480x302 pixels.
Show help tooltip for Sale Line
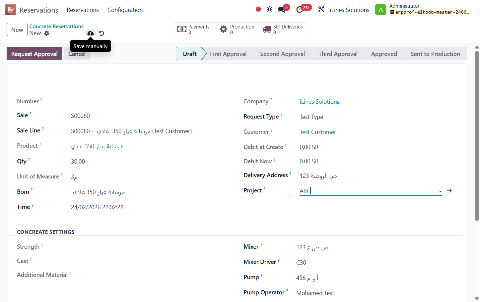pyautogui.click(x=43, y=129)
